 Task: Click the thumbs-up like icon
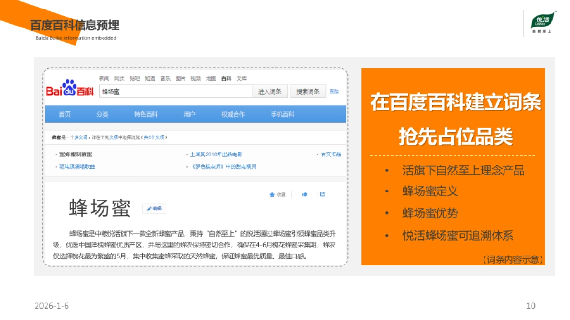point(304,194)
